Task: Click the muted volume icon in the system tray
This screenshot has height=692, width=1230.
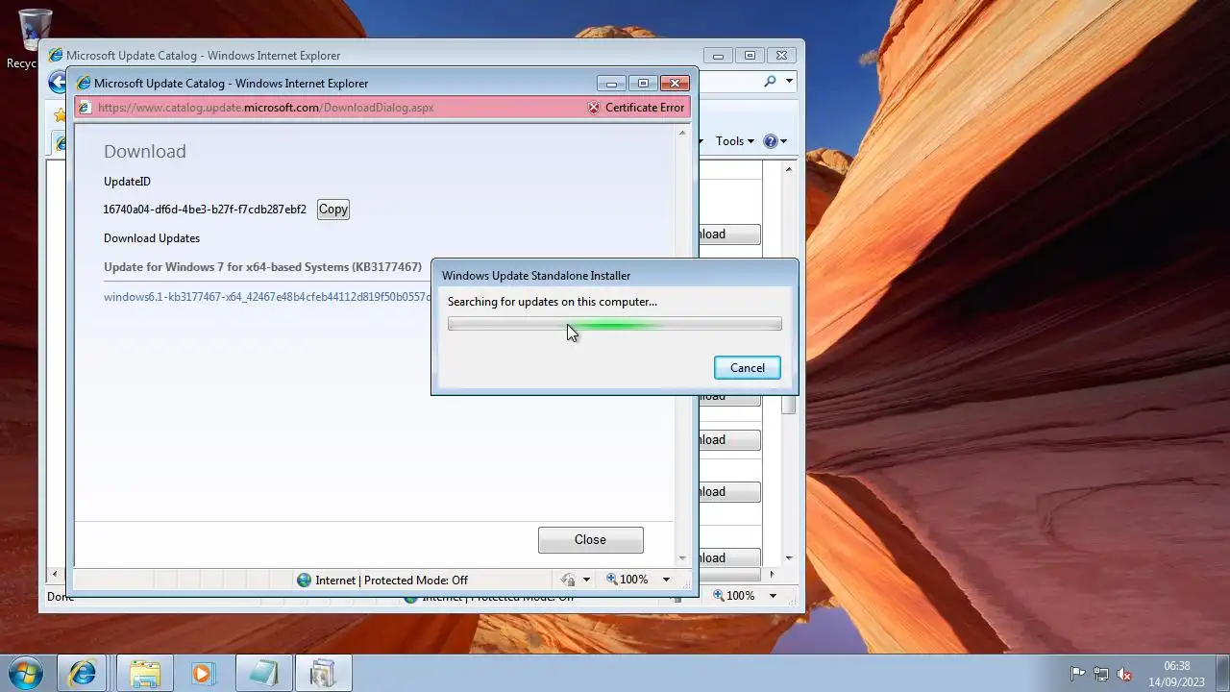Action: click(1123, 674)
